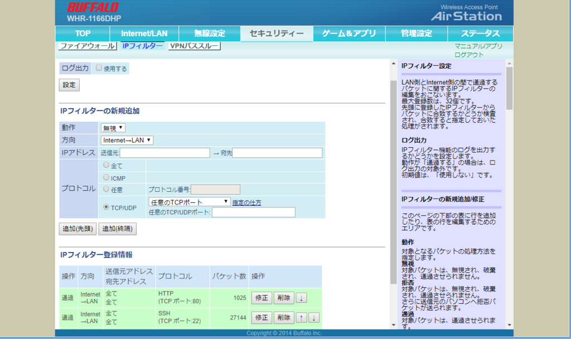Open the Internet/LAN tab
Screen dimensions: 571x339
(x=144, y=33)
